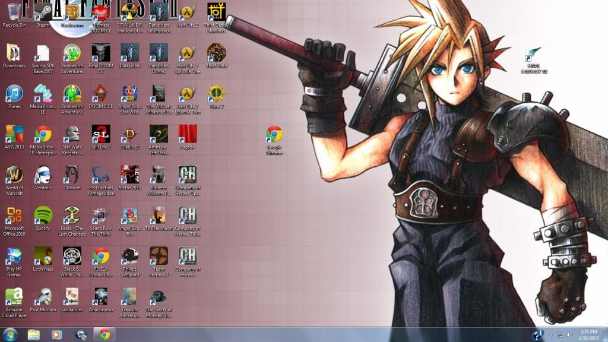
Task: Select the Diablo III desktop icon
Action: [129, 134]
